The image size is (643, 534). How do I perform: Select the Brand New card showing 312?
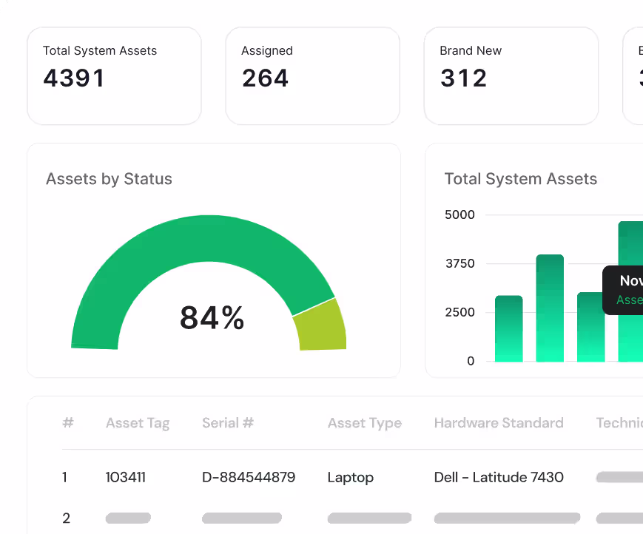point(511,75)
